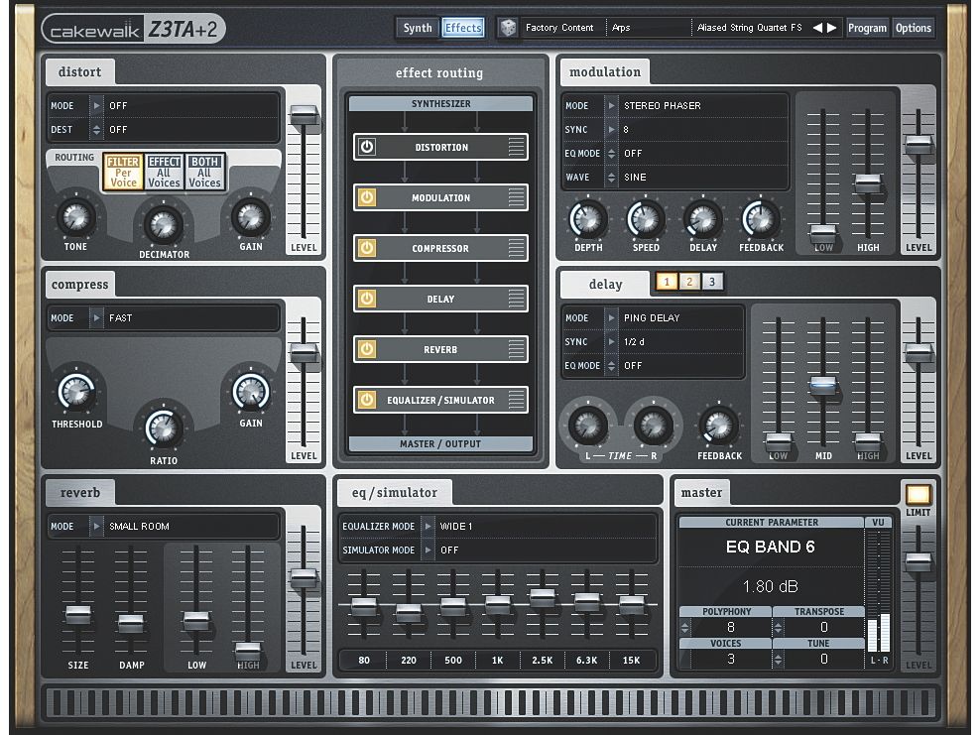Open SIMULATOR MODE dropdown

(429, 550)
